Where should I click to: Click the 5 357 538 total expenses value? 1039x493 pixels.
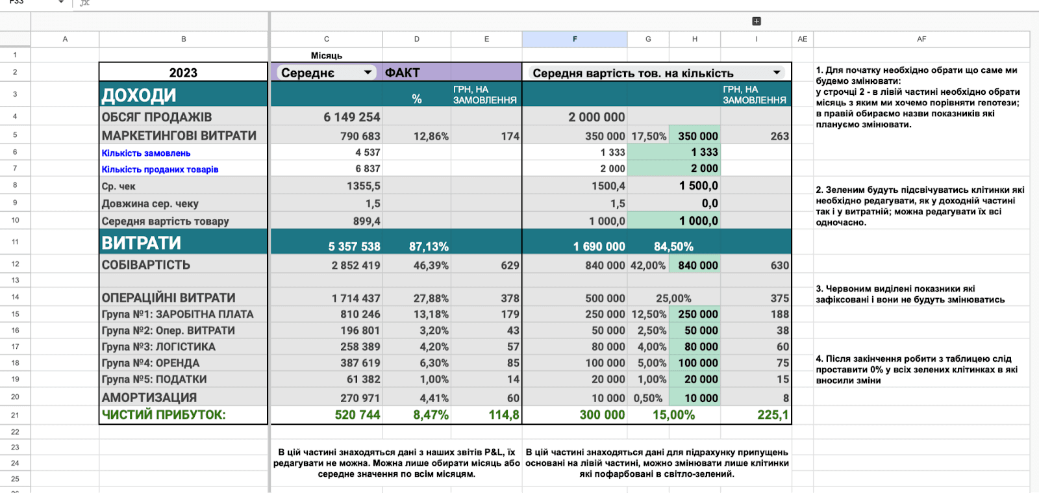[x=327, y=243]
